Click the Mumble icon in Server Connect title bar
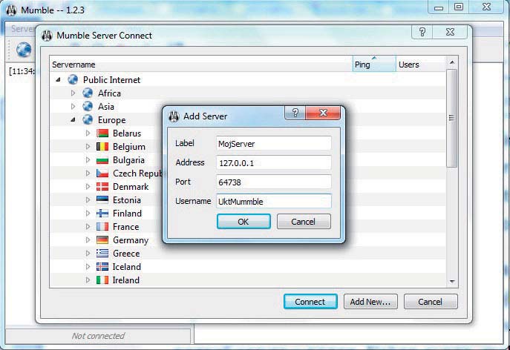Screen dimensions: 510x350 pyautogui.click(x=47, y=36)
